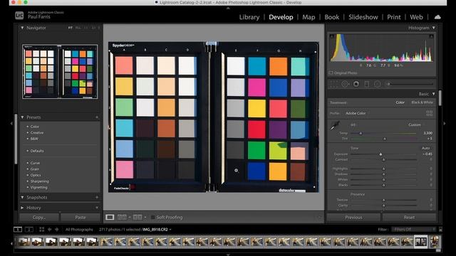456x256 pixels.
Task: Tick the Original Photo checkbox
Action: coord(331,73)
